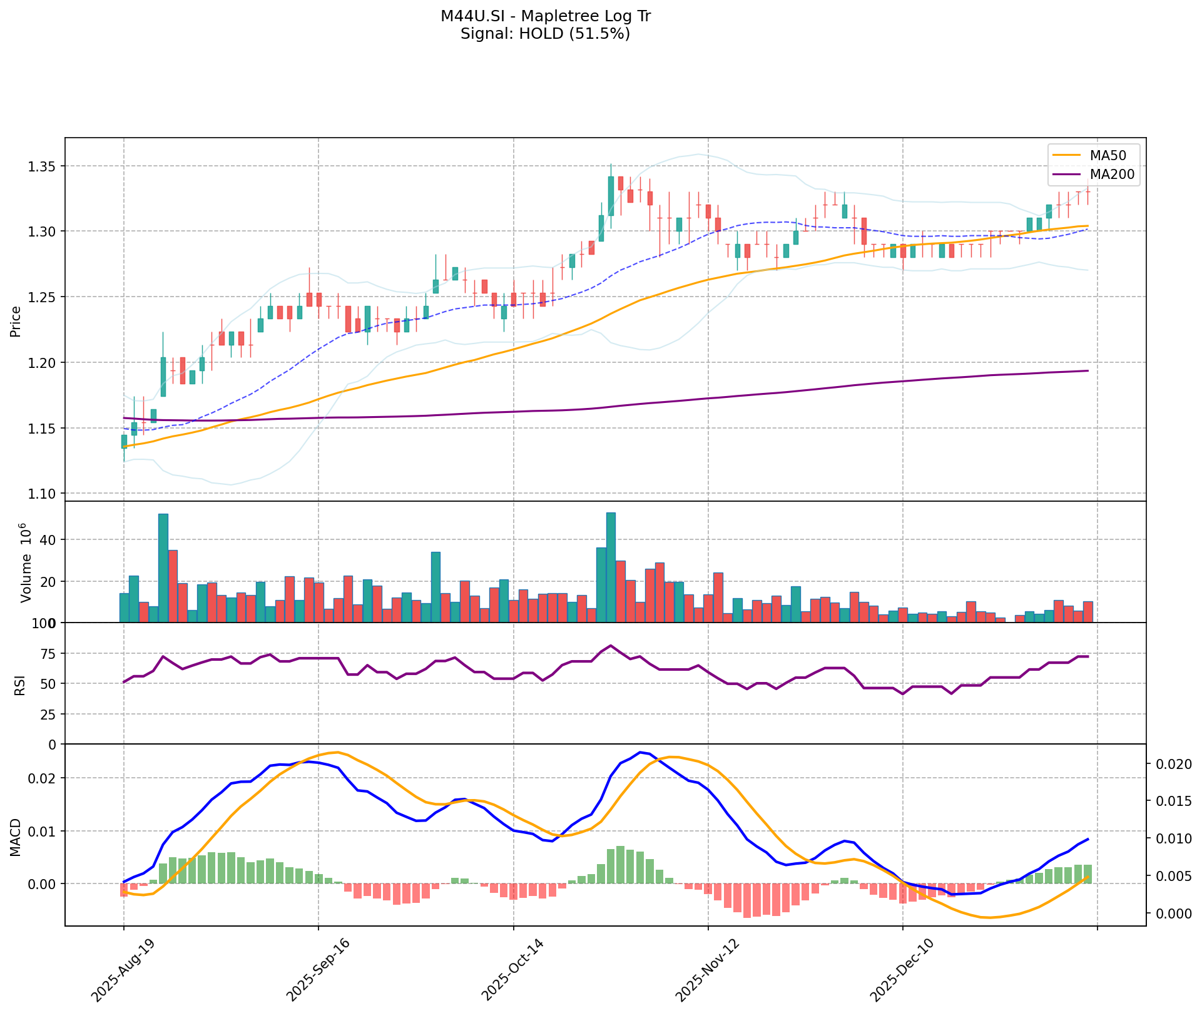This screenshot has width=1202, height=1013.
Task: Click the Signal: HOLD (51.5%) text
Action: (x=545, y=34)
